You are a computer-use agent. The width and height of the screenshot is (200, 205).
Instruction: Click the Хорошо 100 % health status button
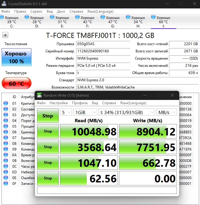[x=17, y=57]
